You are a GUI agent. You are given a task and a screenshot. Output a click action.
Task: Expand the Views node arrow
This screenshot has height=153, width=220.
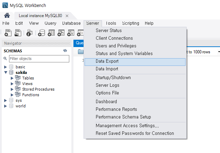point(12,84)
